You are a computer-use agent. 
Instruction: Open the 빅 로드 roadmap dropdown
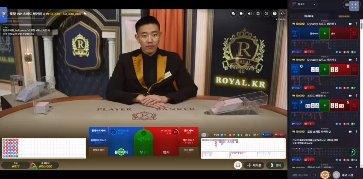(x=304, y=4)
